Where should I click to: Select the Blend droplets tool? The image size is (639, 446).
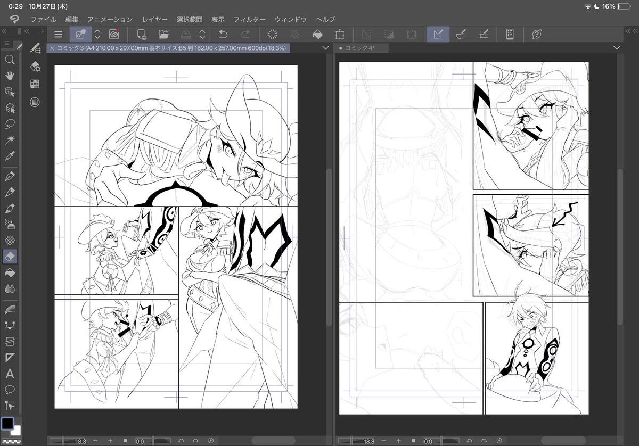coord(10,288)
